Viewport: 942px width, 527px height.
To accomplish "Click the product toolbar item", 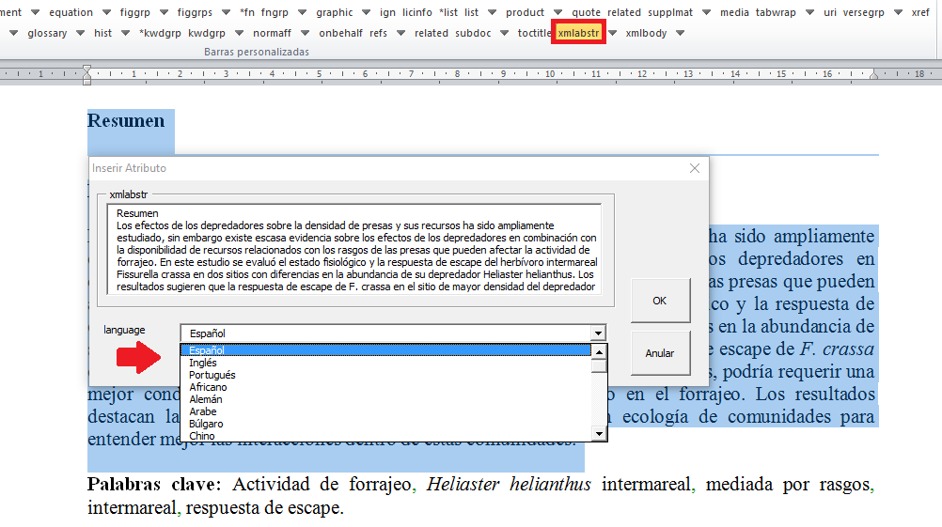I will pos(525,12).
